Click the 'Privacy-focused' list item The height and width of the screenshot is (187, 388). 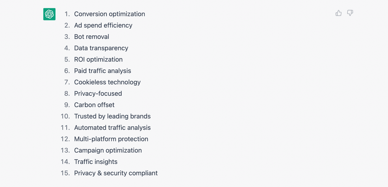[98, 94]
